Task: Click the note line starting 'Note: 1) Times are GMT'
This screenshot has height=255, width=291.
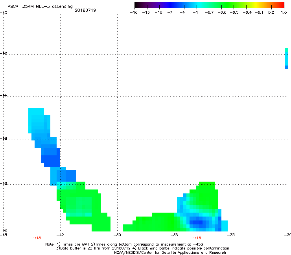Action: coord(124,244)
